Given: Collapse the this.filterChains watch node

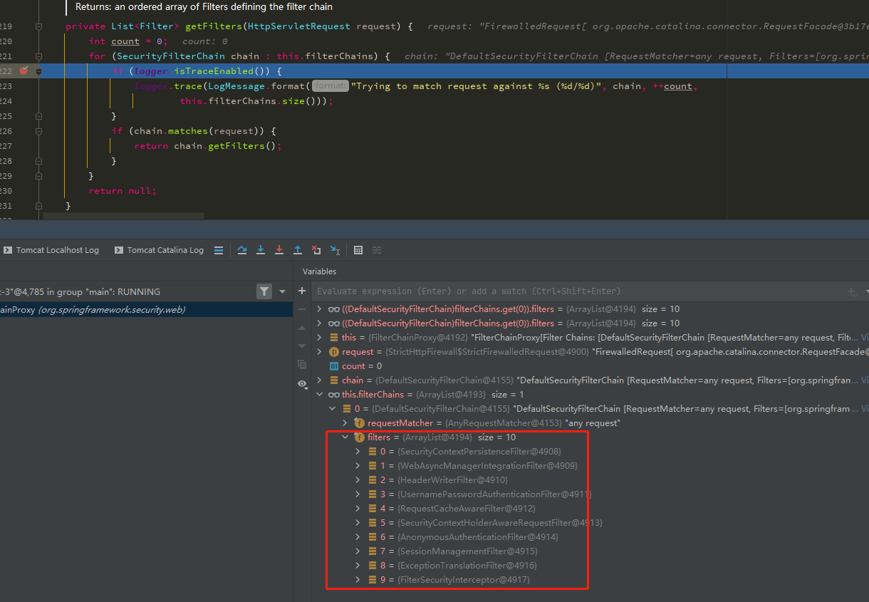Looking at the screenshot, I should click(x=320, y=395).
